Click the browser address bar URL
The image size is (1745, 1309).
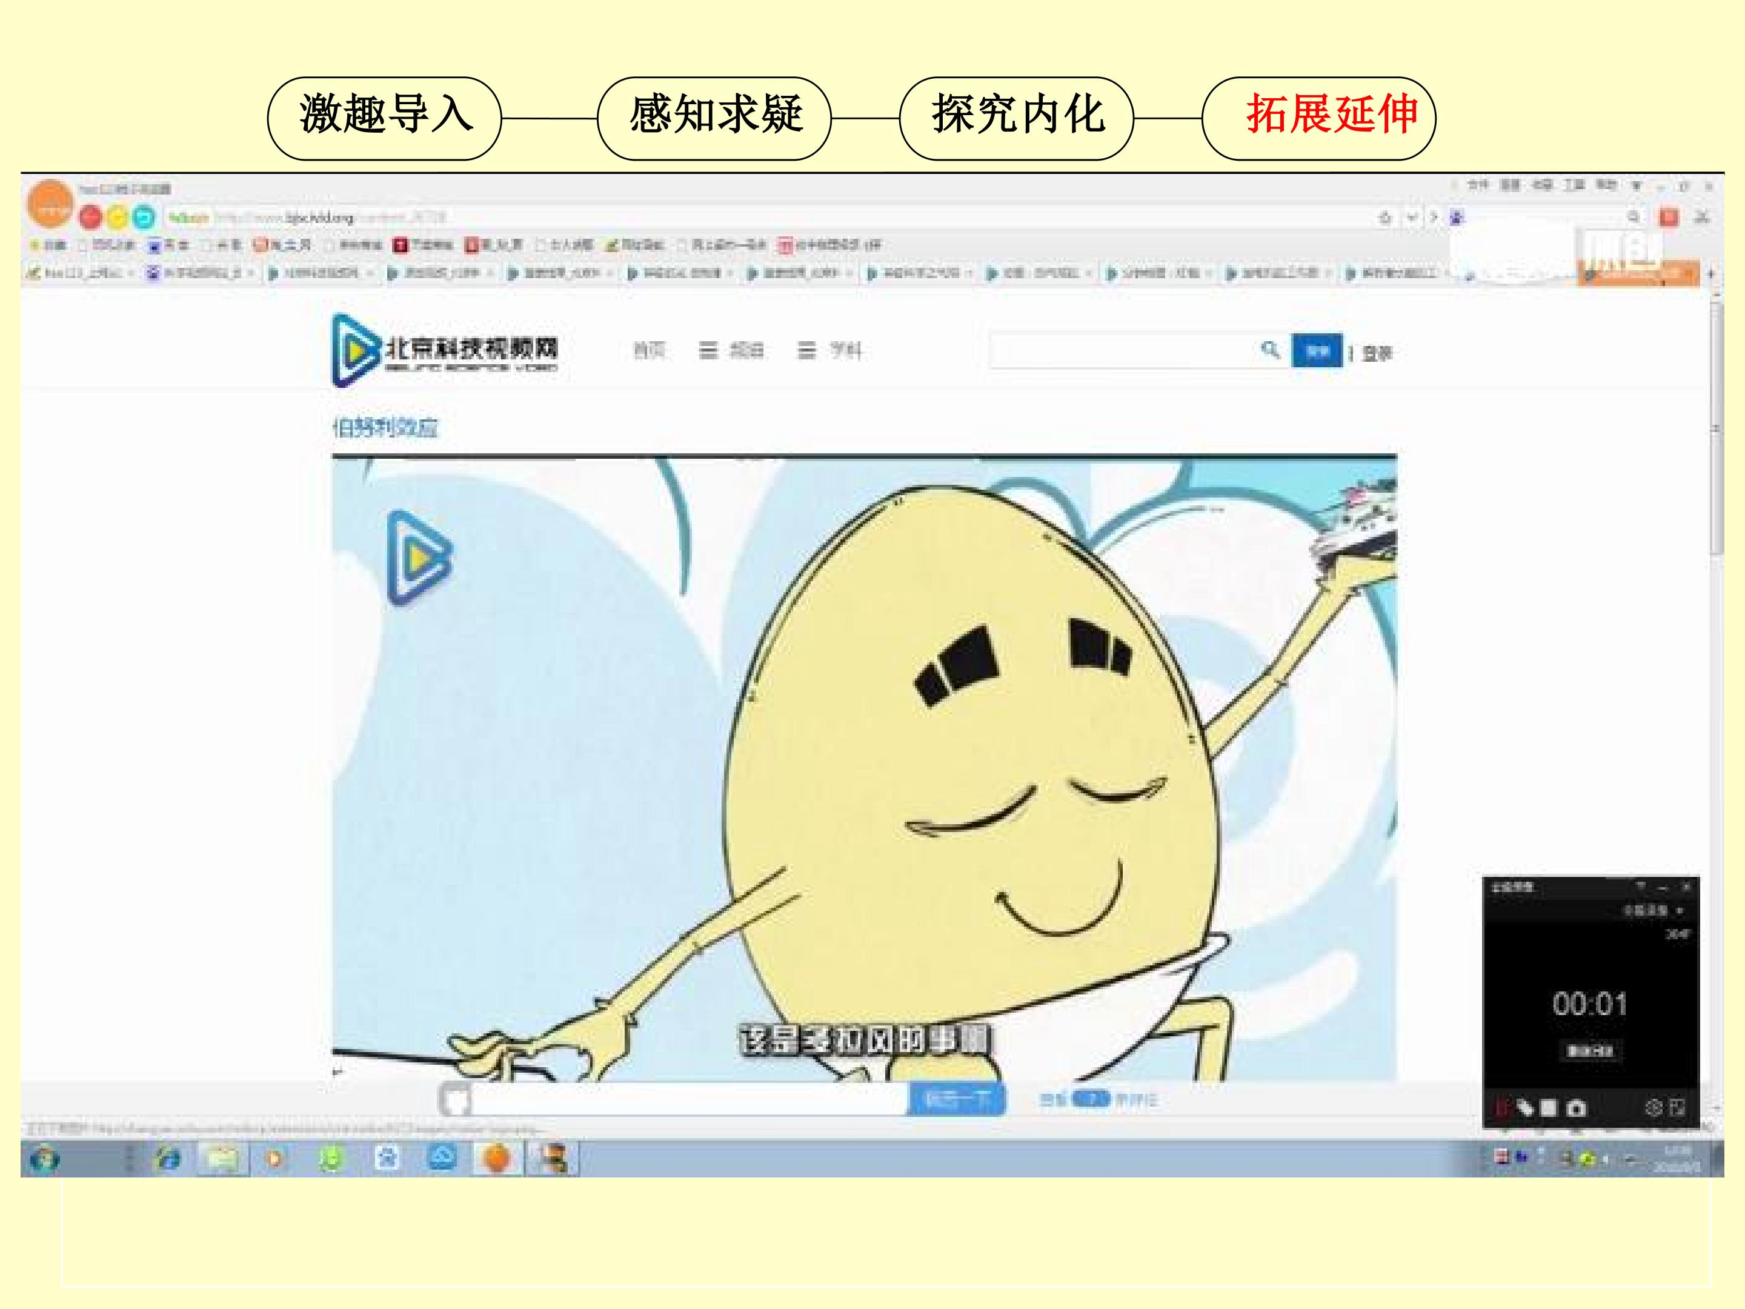331,217
